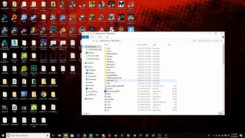Sort by the Date modified column header
Screen dimensions: 245x138
[144, 45]
